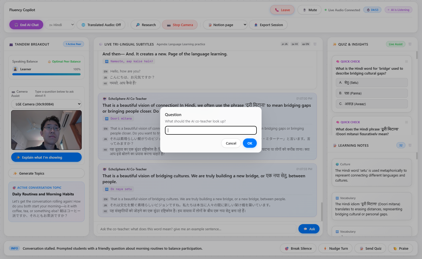Toggle EN subtitle language chip
422x259 pixels.
coord(306,44)
